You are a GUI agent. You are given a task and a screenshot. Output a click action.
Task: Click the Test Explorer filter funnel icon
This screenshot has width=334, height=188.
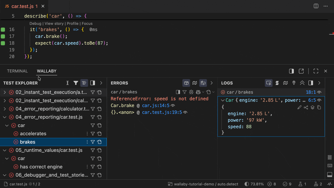coord(76,83)
